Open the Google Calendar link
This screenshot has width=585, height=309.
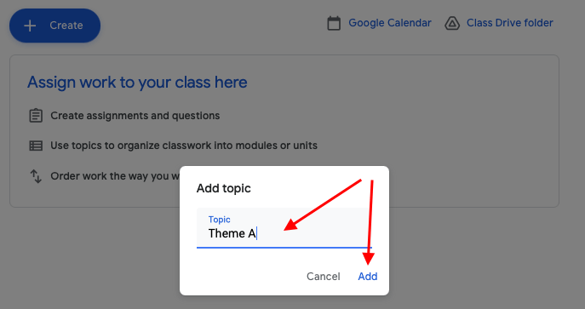tap(390, 23)
